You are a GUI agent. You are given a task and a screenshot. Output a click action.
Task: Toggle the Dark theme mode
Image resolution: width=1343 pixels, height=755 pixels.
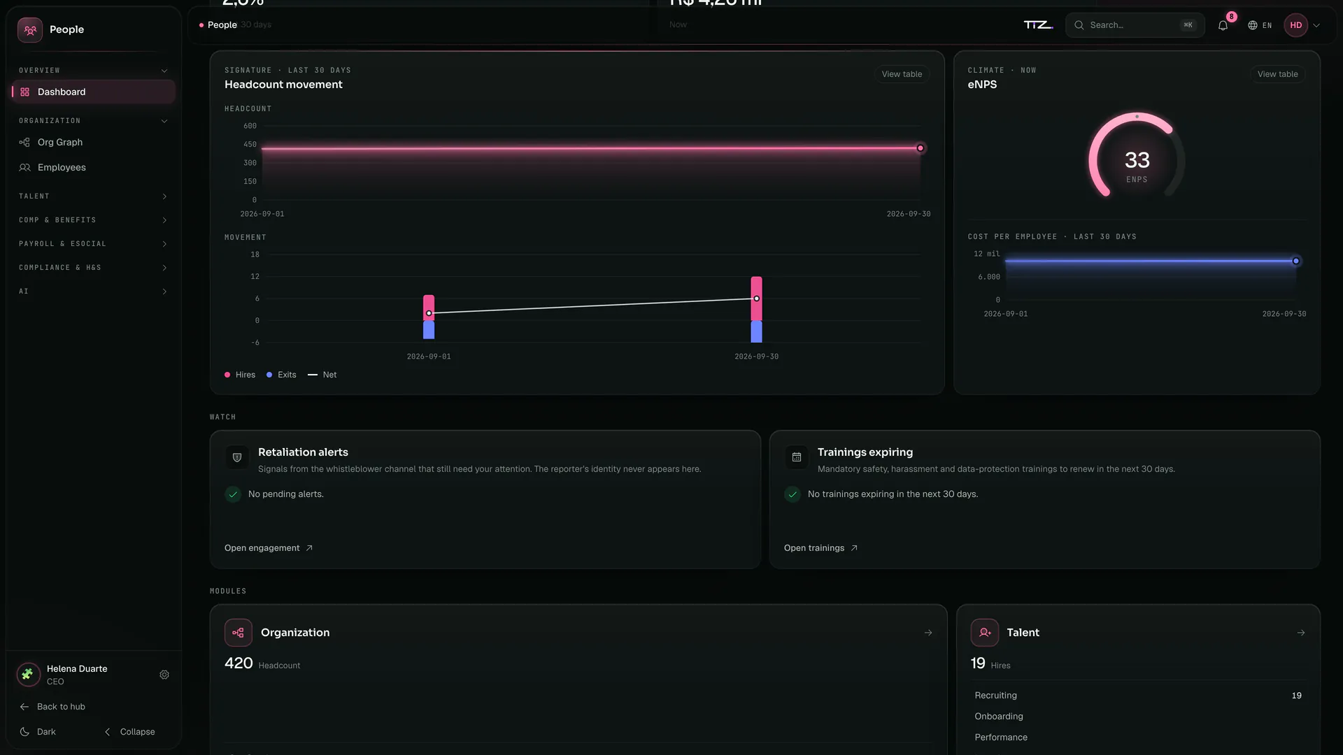click(38, 732)
